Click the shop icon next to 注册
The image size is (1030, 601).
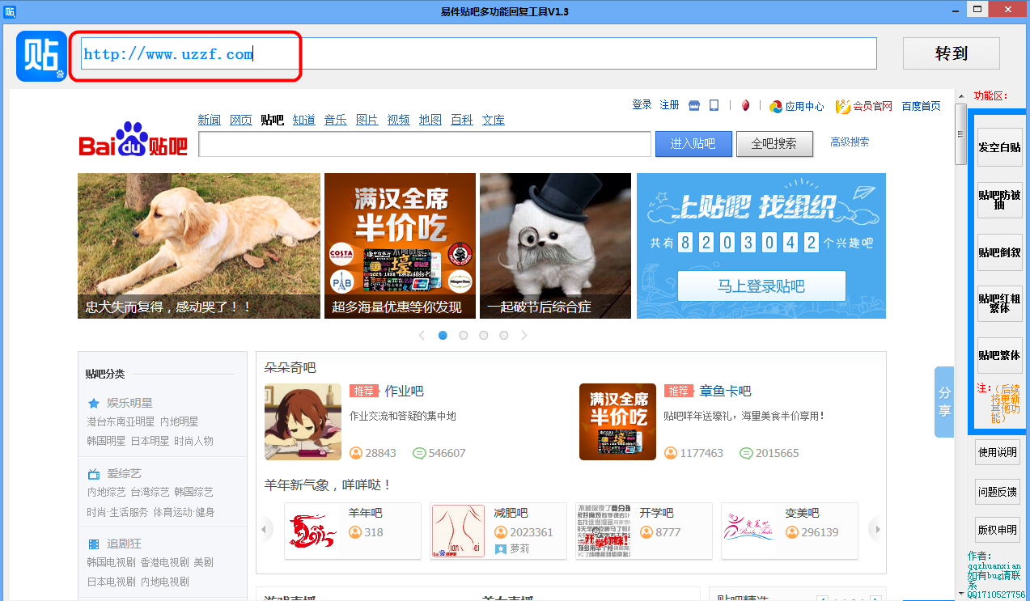694,106
